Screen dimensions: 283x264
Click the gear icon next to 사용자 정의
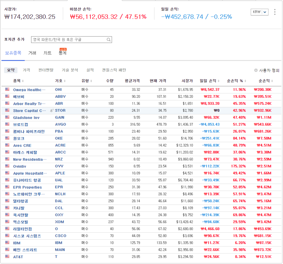click(255, 70)
